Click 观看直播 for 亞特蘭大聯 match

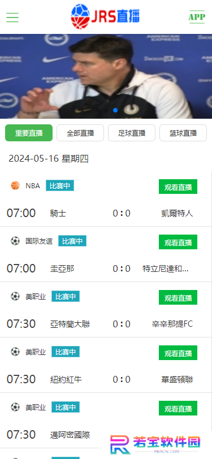coord(178,297)
